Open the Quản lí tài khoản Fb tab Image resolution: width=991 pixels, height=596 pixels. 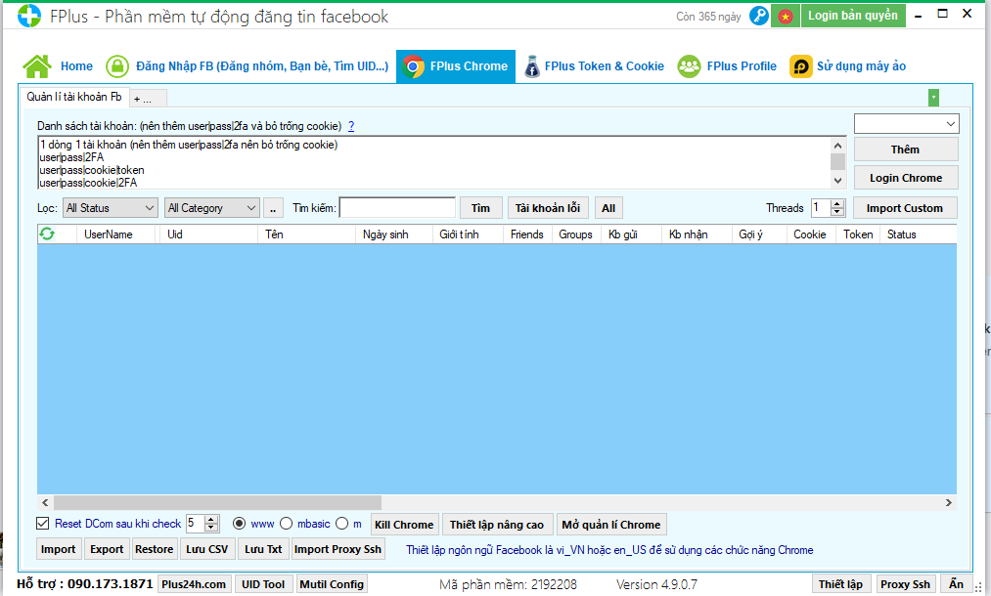click(x=74, y=97)
